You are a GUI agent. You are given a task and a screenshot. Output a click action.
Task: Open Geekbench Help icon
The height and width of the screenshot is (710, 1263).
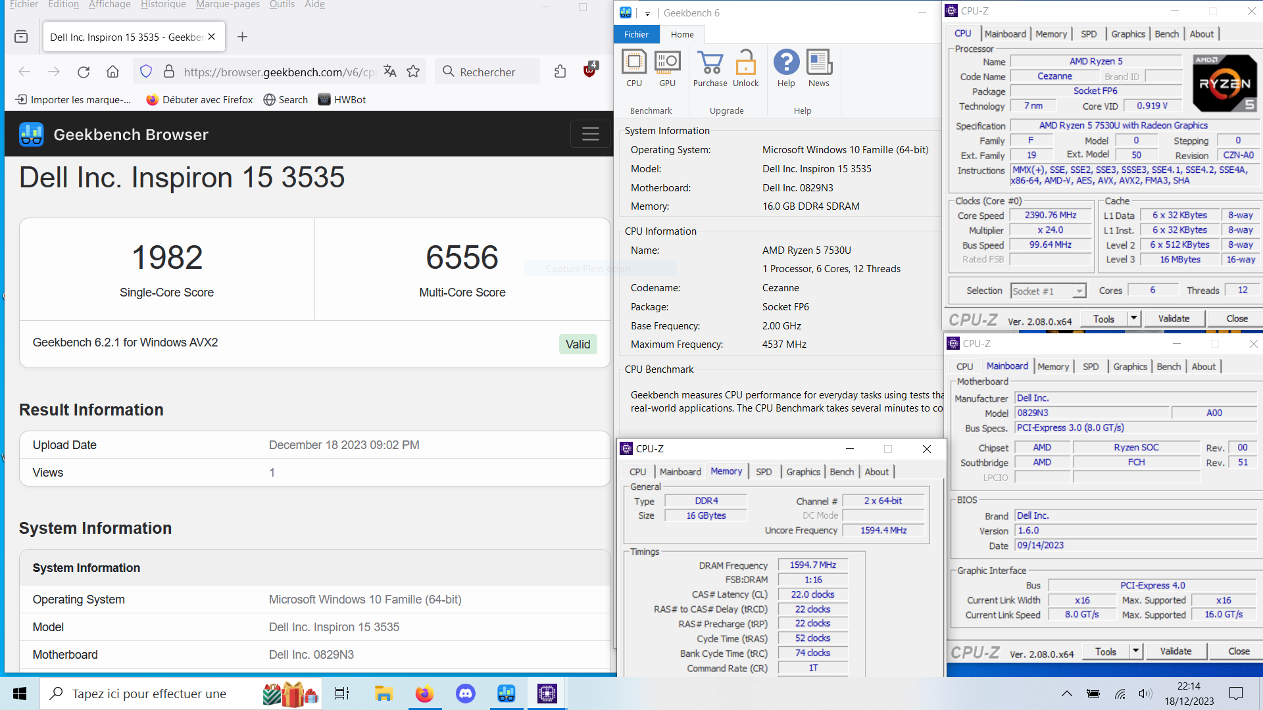786,68
